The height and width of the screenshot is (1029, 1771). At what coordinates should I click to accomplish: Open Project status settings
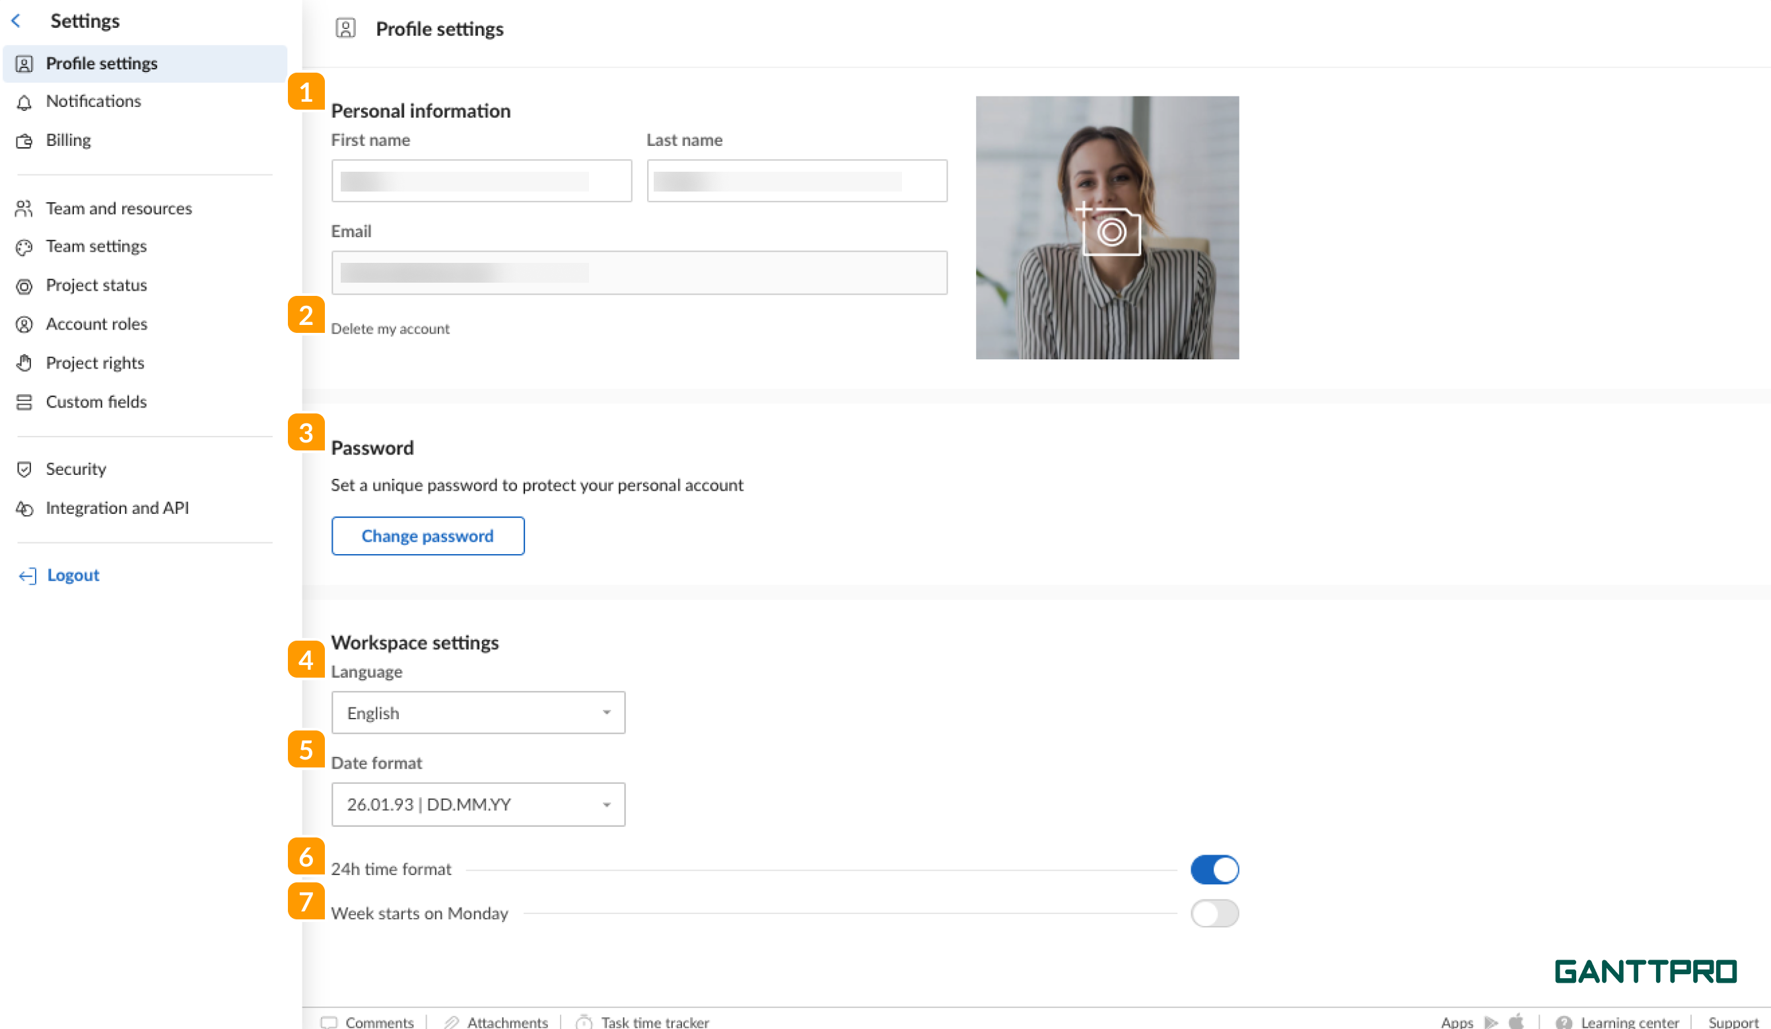point(96,285)
